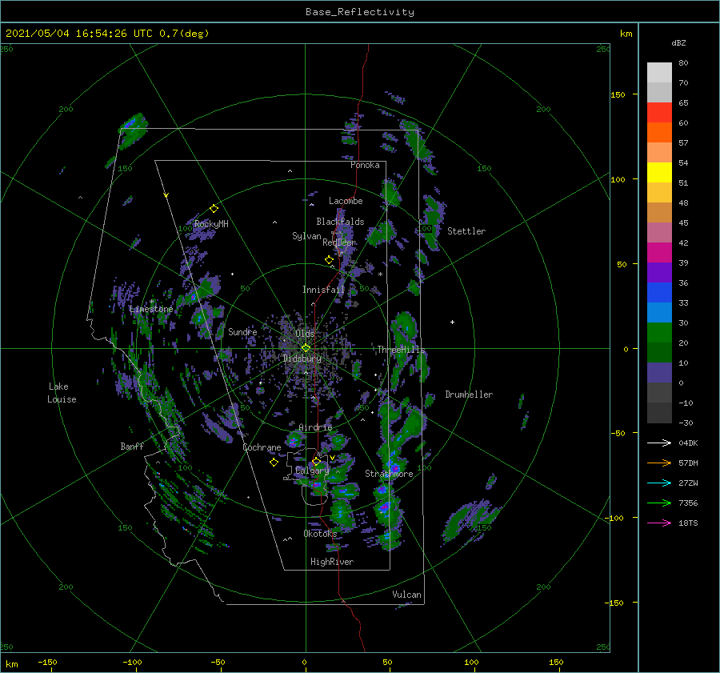Pick the royal blue swatch between 36 and 33 dBZ
The width and height of the screenshot is (720, 673).
[x=659, y=293]
